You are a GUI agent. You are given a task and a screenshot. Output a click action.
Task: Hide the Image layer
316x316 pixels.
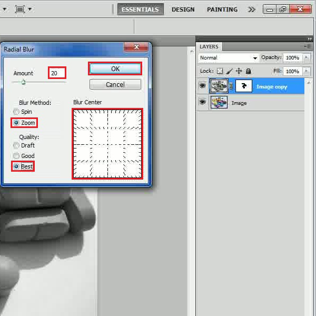point(203,102)
